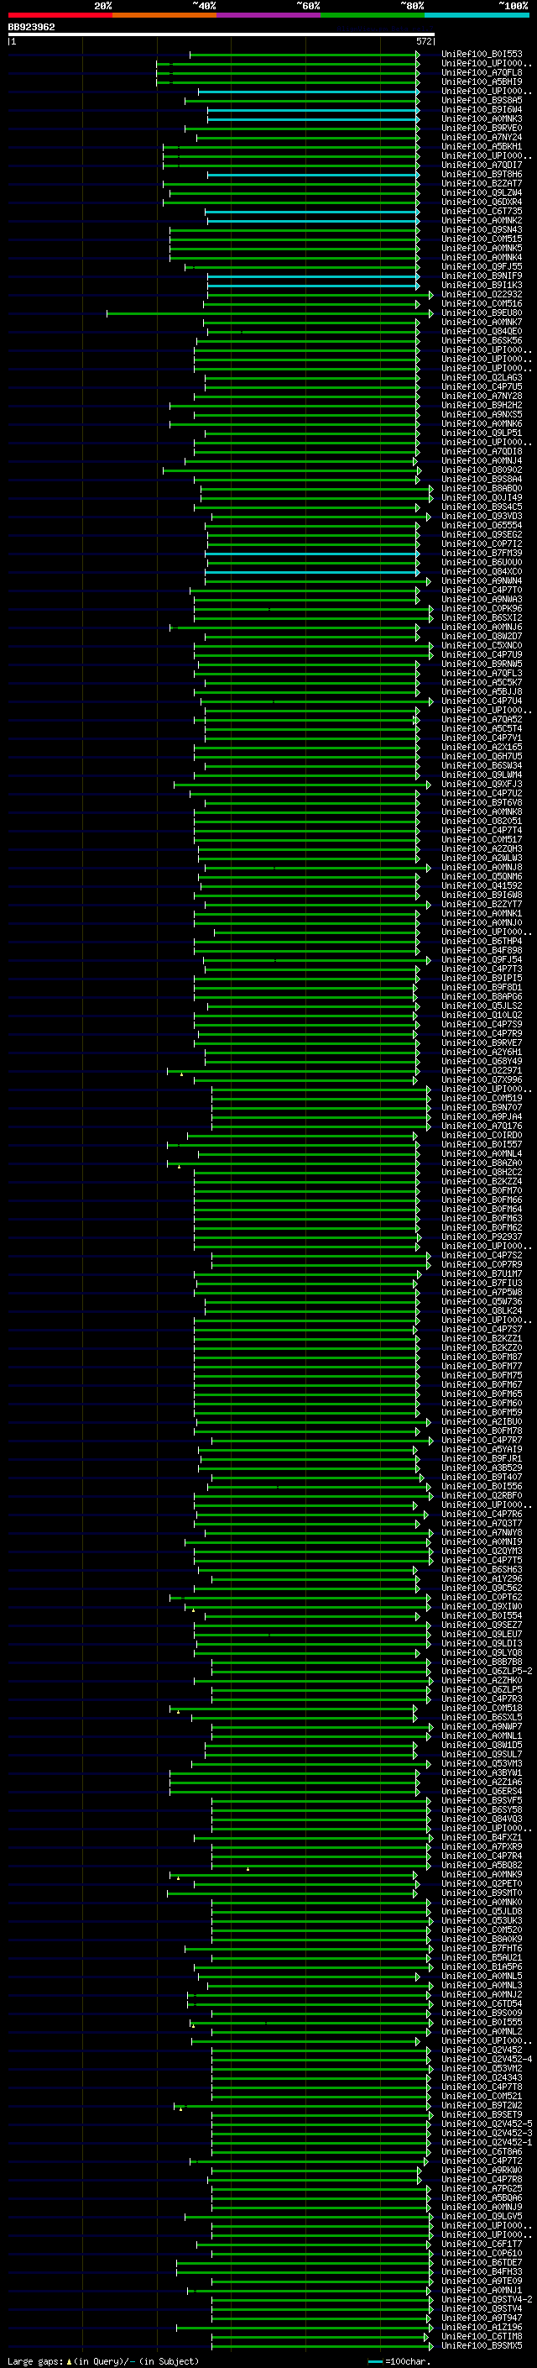Select hit label UniRef100_C0M515
The image size is (537, 2368).
click(482, 239)
